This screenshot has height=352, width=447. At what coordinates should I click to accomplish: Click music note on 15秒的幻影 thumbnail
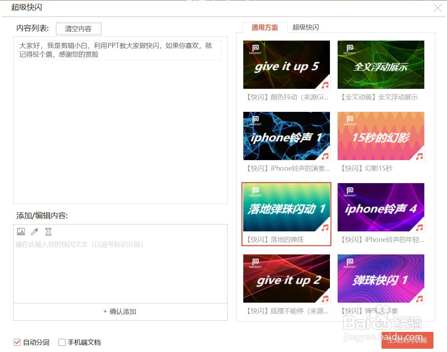tap(419, 156)
